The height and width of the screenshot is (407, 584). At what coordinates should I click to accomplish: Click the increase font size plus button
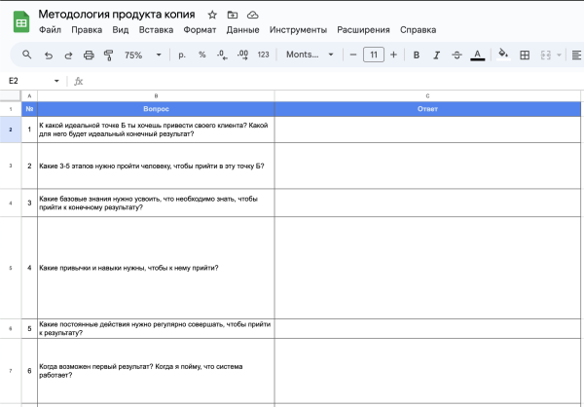393,55
